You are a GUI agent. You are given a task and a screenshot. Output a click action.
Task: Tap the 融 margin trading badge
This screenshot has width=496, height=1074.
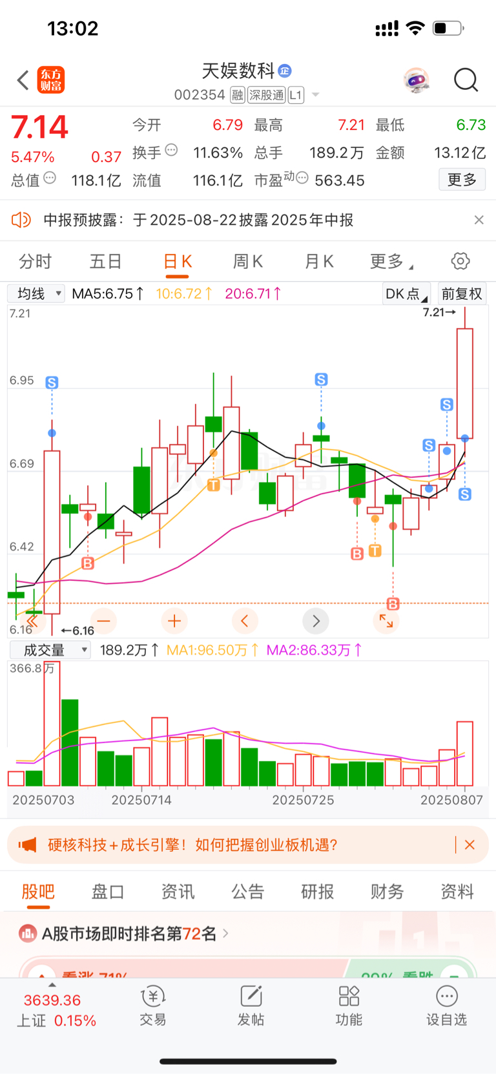[x=238, y=96]
